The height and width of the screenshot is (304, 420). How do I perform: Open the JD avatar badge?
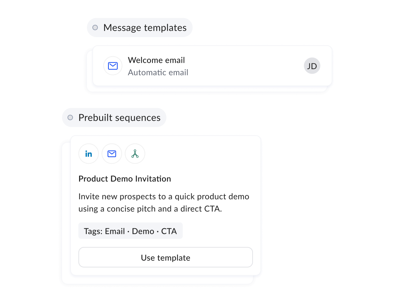coord(312,66)
